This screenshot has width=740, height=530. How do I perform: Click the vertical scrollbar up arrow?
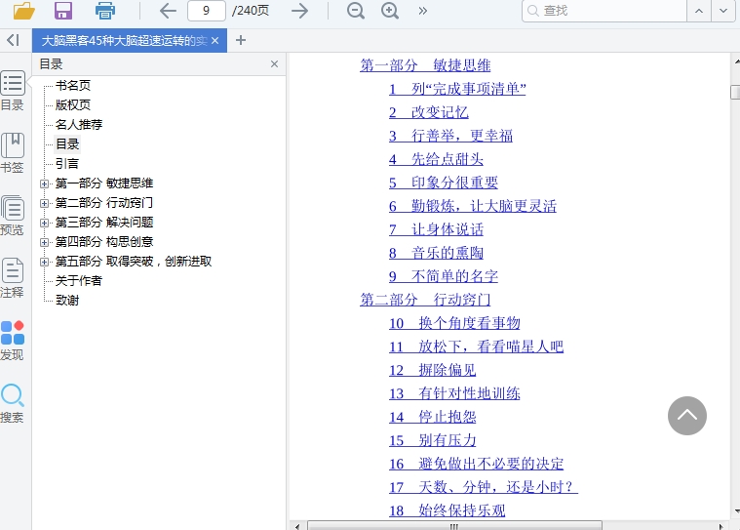[x=736, y=61]
